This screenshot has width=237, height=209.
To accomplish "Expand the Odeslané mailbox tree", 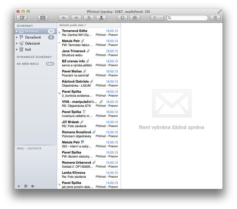I will (17, 44).
